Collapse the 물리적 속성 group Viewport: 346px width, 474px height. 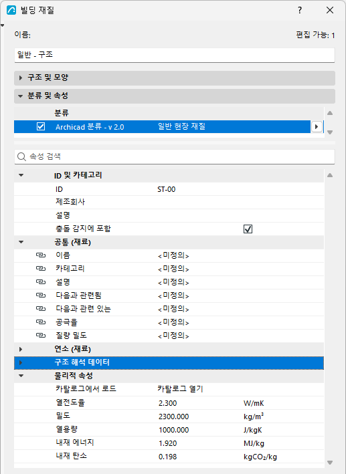(x=21, y=376)
